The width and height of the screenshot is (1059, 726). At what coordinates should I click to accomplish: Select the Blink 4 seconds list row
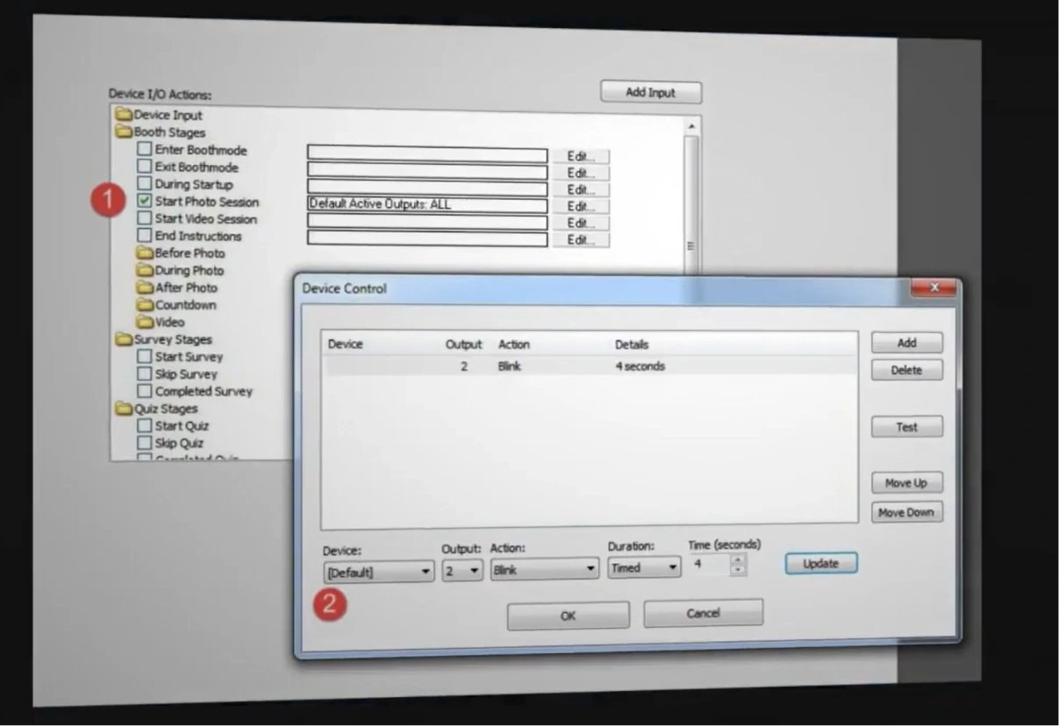click(x=590, y=367)
